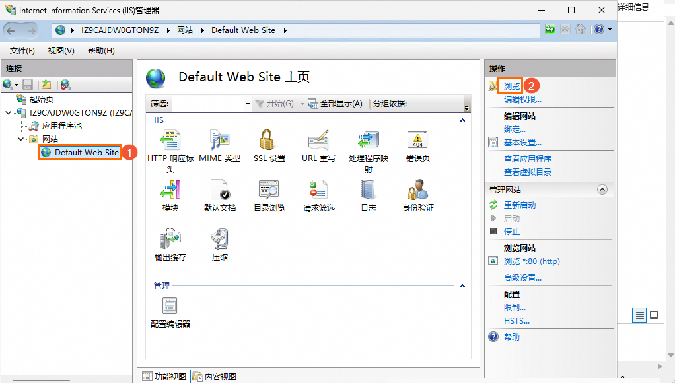Open the 模块 feature icon
675x383 pixels.
coord(170,190)
